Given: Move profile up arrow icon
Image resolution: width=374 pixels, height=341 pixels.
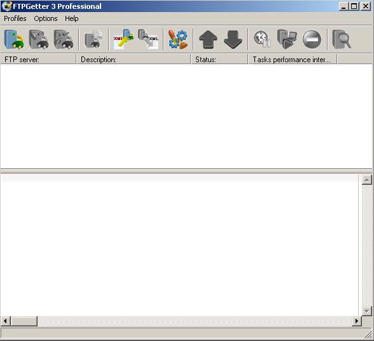Looking at the screenshot, I should coord(208,39).
